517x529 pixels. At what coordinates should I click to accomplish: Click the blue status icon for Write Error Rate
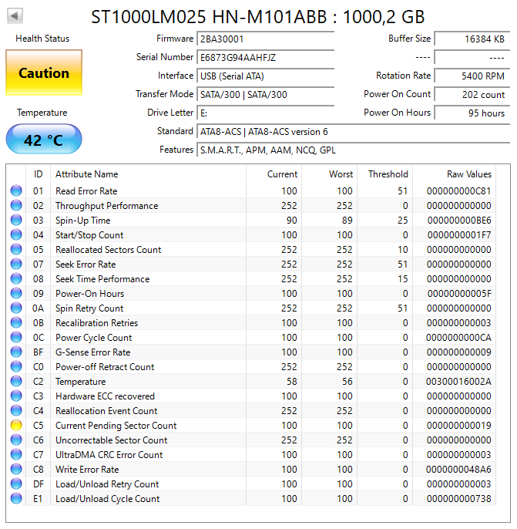(x=16, y=470)
